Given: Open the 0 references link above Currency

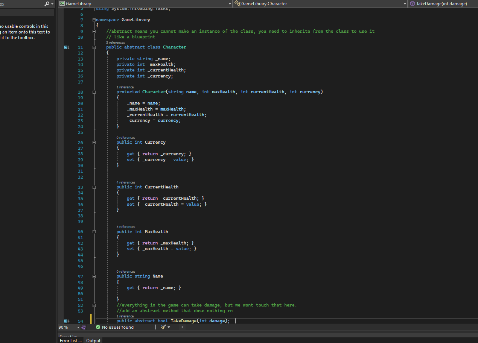Looking at the screenshot, I should pos(126,138).
